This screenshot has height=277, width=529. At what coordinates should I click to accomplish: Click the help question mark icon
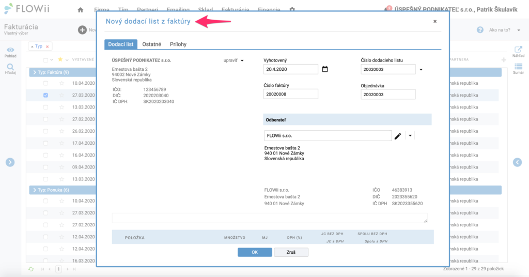[480, 29]
